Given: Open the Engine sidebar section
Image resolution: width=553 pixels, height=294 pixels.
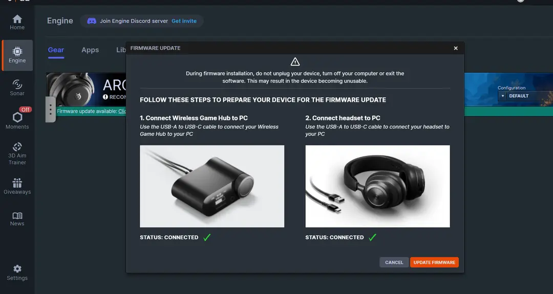Looking at the screenshot, I should click(17, 55).
